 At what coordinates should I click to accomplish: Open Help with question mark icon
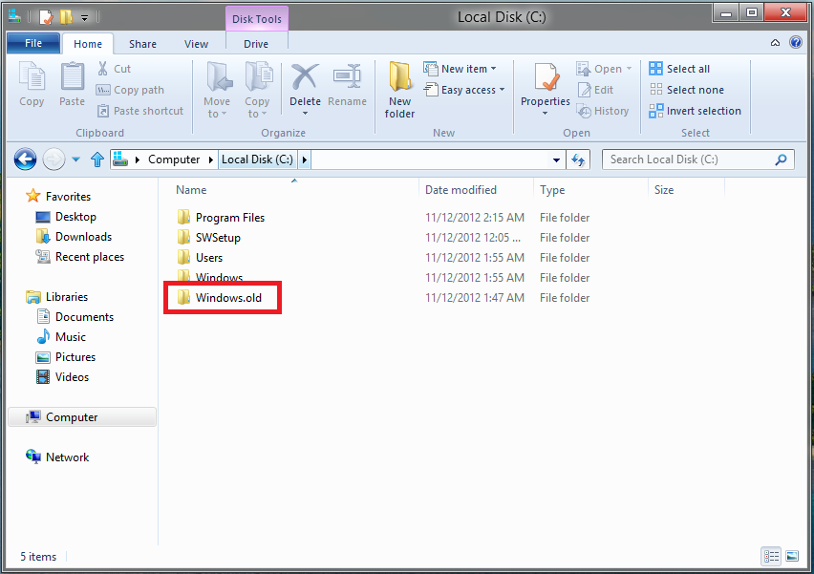click(x=795, y=42)
